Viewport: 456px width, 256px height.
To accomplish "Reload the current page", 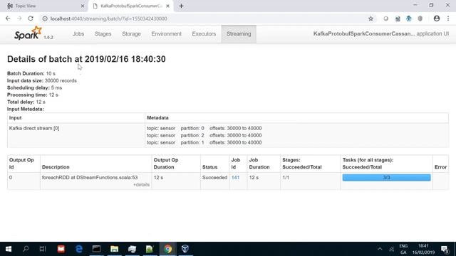I will pos(31,18).
